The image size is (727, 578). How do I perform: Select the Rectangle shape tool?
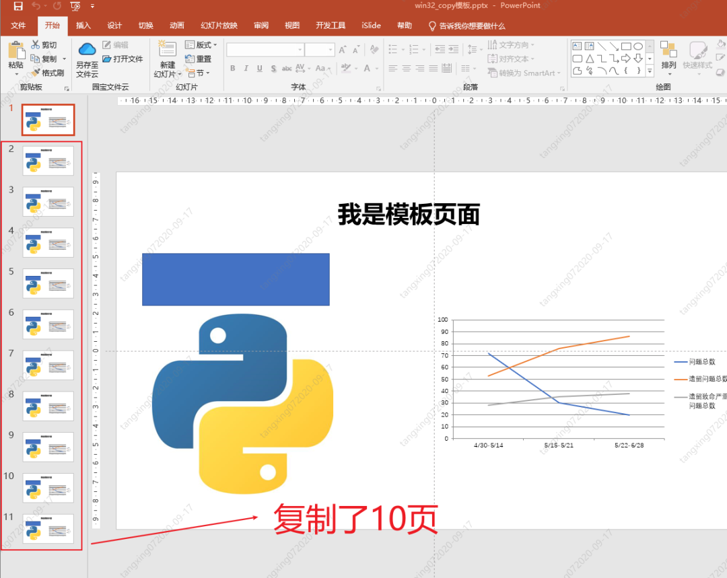click(x=626, y=46)
